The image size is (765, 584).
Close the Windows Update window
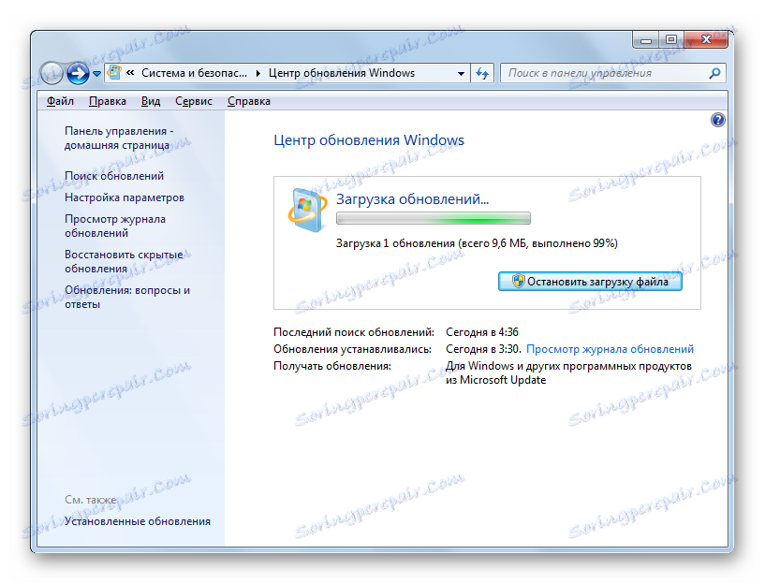pyautogui.click(x=706, y=40)
